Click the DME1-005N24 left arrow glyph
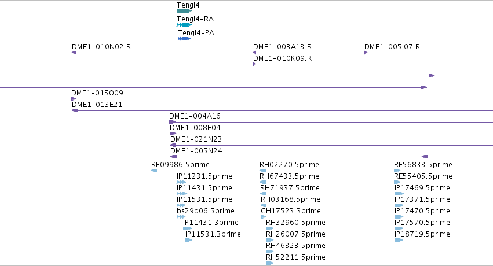The width and height of the screenshot is (493, 266). pyautogui.click(x=174, y=157)
